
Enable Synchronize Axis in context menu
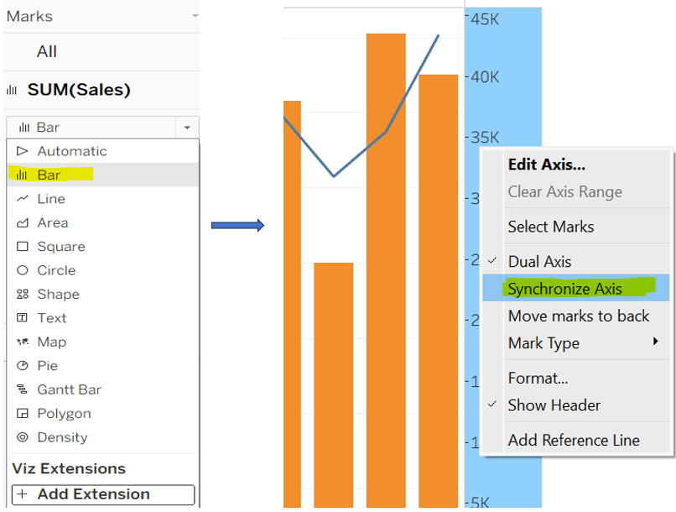click(x=564, y=289)
